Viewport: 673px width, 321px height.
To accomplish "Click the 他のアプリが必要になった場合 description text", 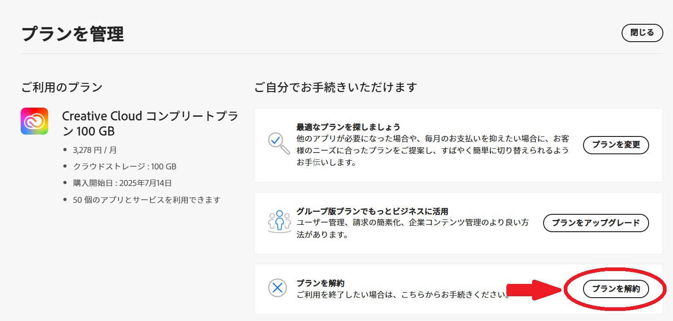I will (x=433, y=150).
